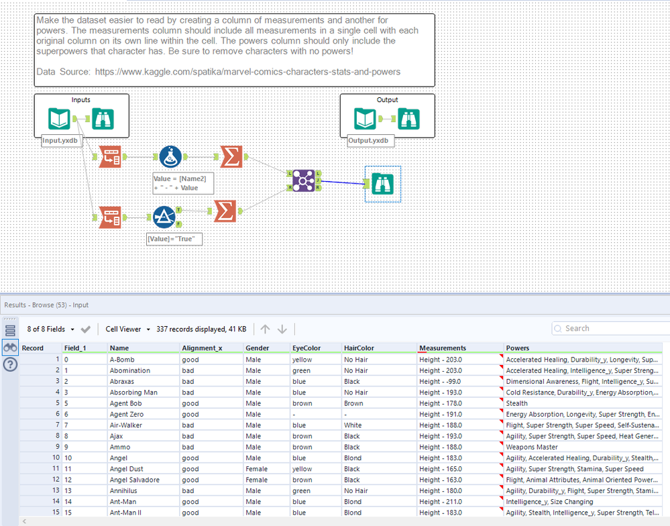Open the 8 of 8 Fields dropdown
670x526 pixels.
click(50, 329)
